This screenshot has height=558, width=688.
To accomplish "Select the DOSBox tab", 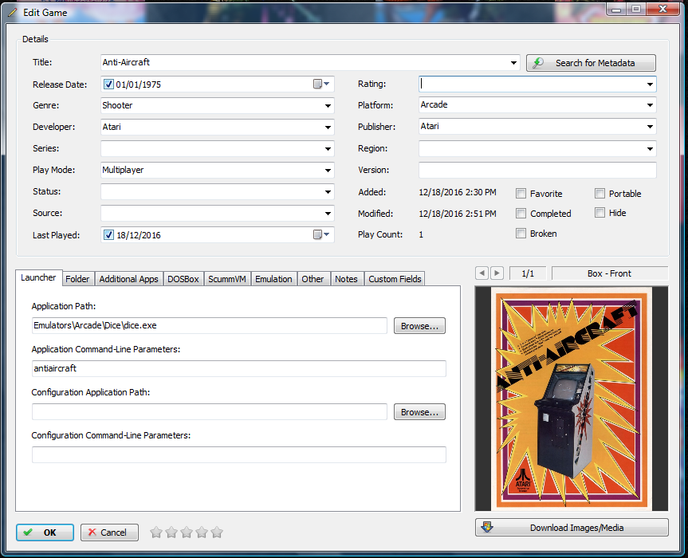I will (x=183, y=279).
